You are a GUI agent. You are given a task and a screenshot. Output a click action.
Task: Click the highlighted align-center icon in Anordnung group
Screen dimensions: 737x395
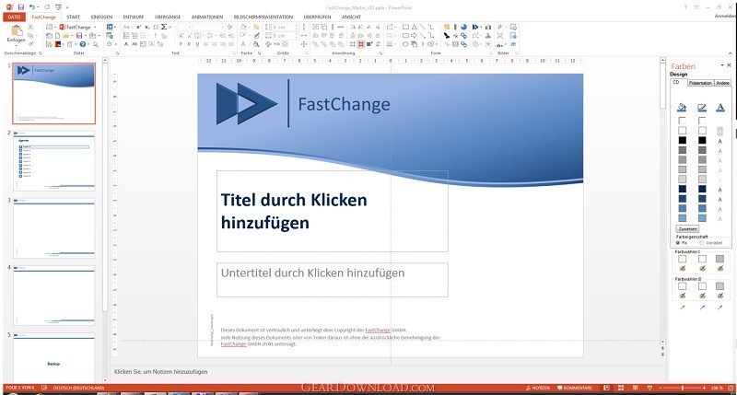(x=361, y=44)
